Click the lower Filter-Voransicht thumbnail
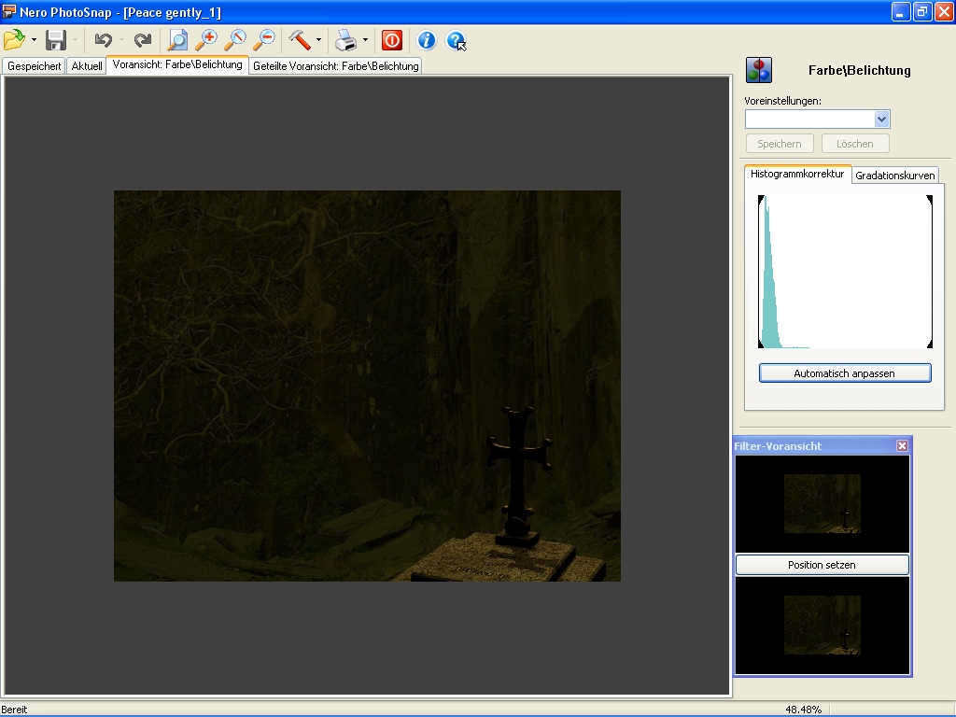 [x=822, y=625]
